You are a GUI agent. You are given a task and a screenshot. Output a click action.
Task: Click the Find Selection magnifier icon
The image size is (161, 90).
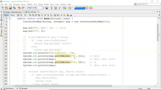30,15
